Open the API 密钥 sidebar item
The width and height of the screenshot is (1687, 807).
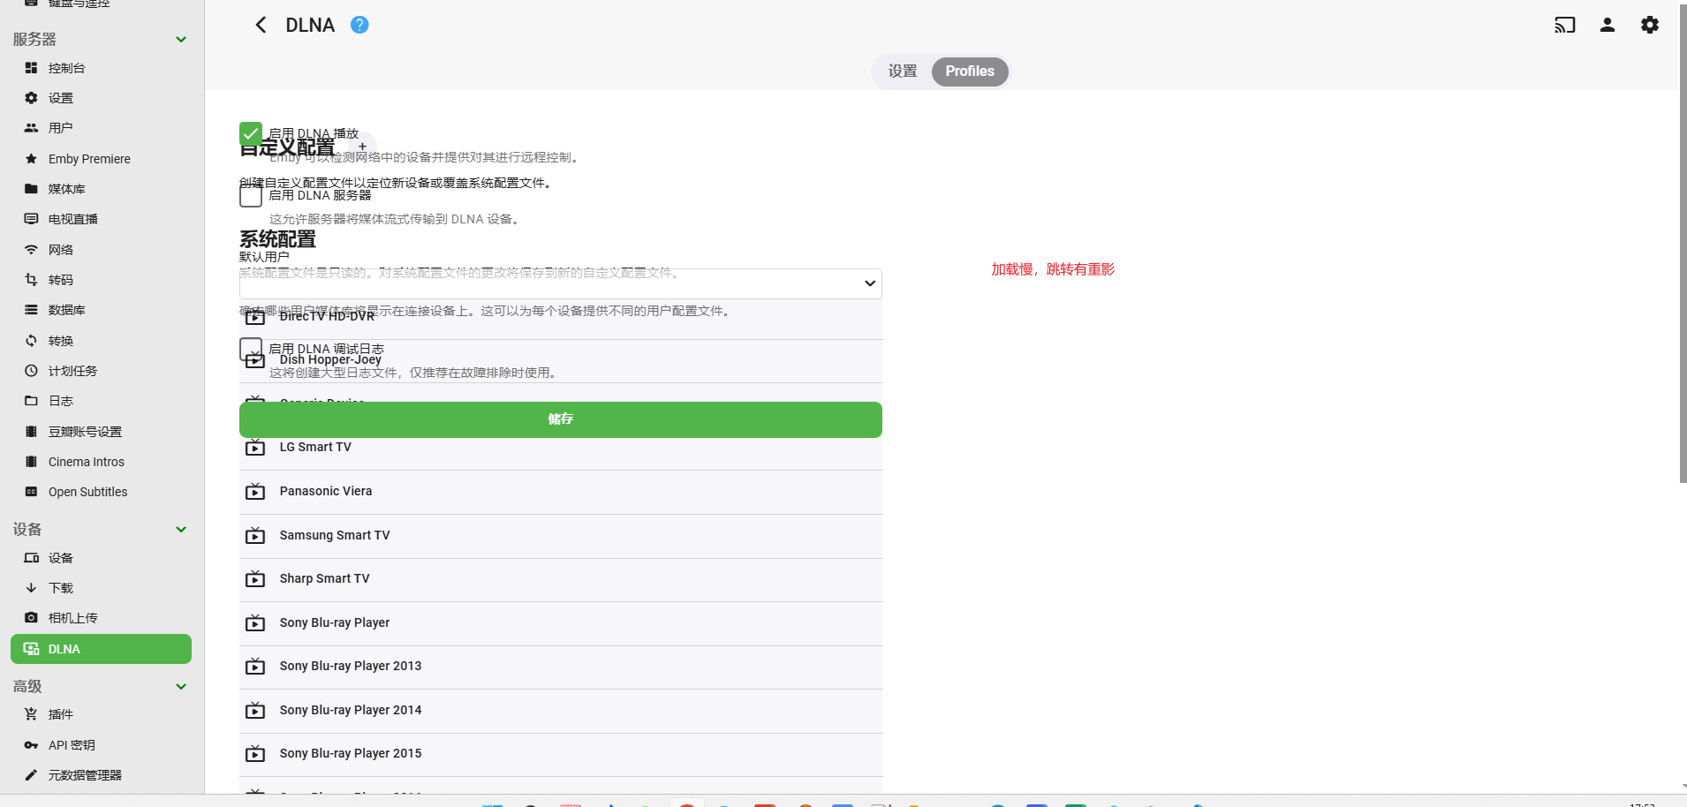(x=72, y=745)
